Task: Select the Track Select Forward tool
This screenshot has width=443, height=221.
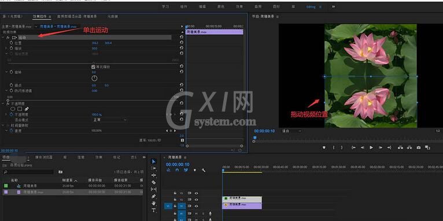Action: (x=153, y=168)
